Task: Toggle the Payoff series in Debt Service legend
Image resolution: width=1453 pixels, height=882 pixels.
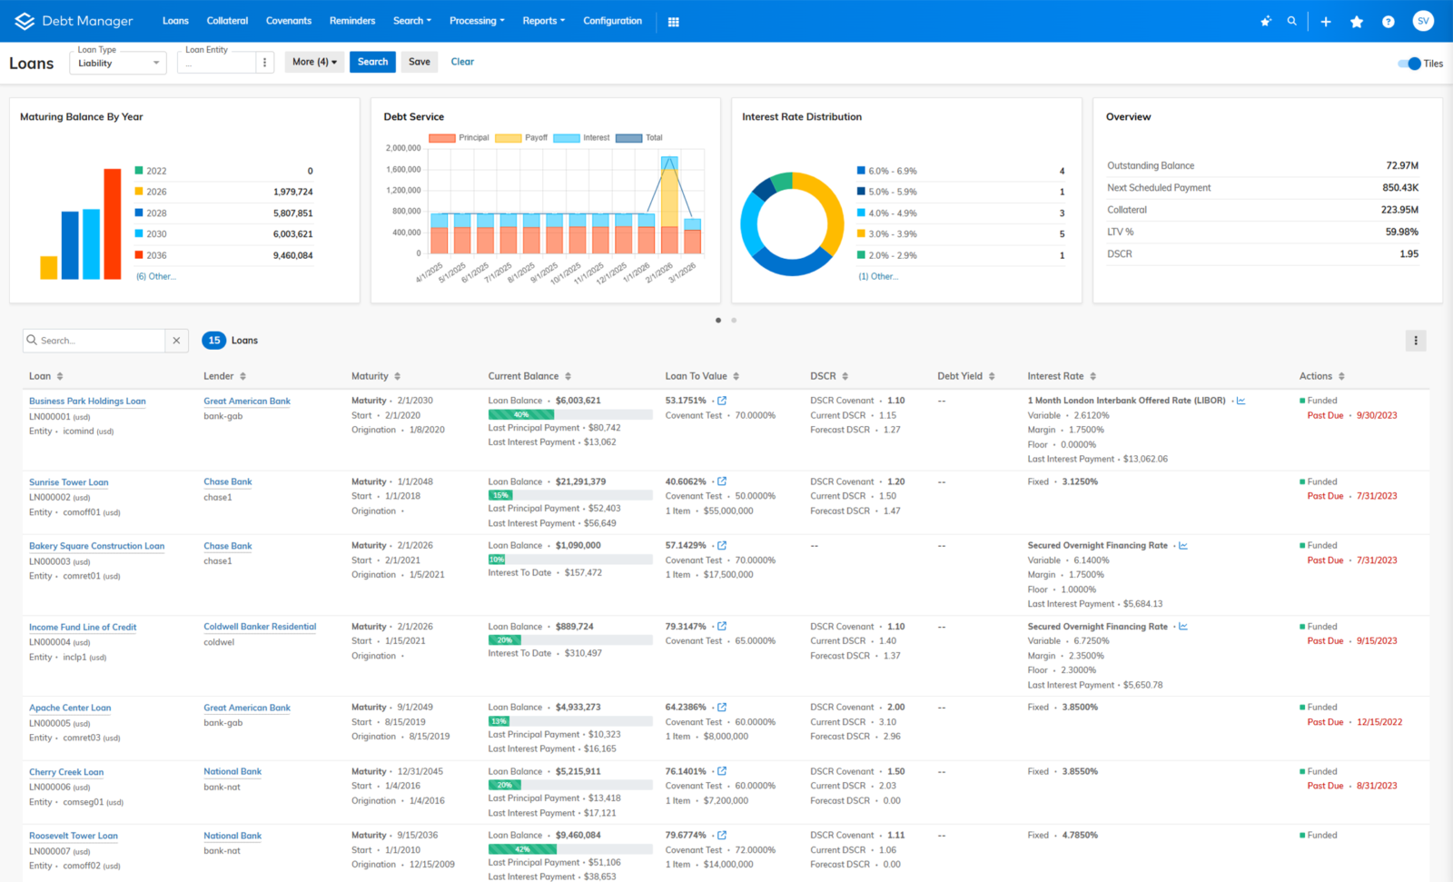Action: pos(509,138)
